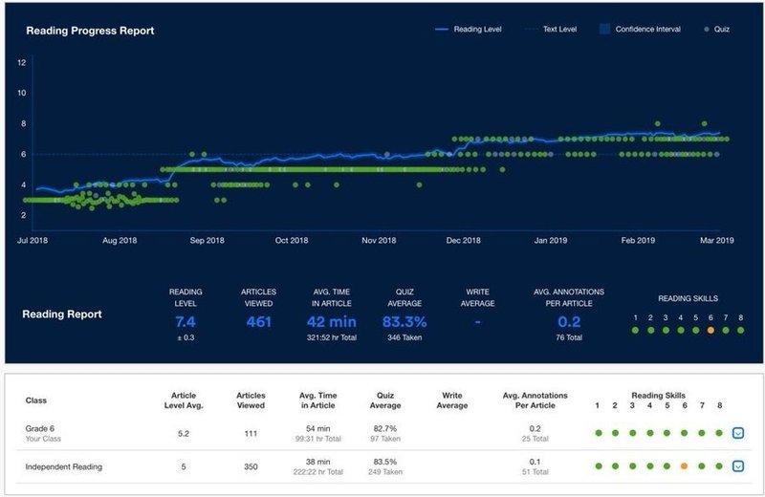Click the Dec 2018 axis label
This screenshot has width=765, height=497.
click(464, 241)
